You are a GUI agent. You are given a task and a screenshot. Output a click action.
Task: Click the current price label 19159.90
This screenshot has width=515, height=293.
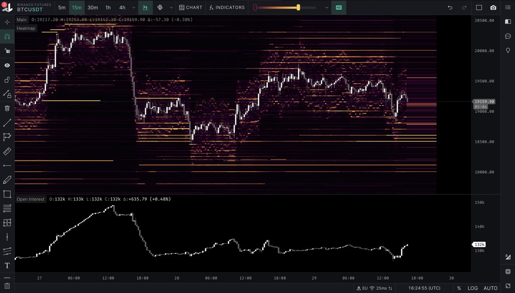pos(484,102)
